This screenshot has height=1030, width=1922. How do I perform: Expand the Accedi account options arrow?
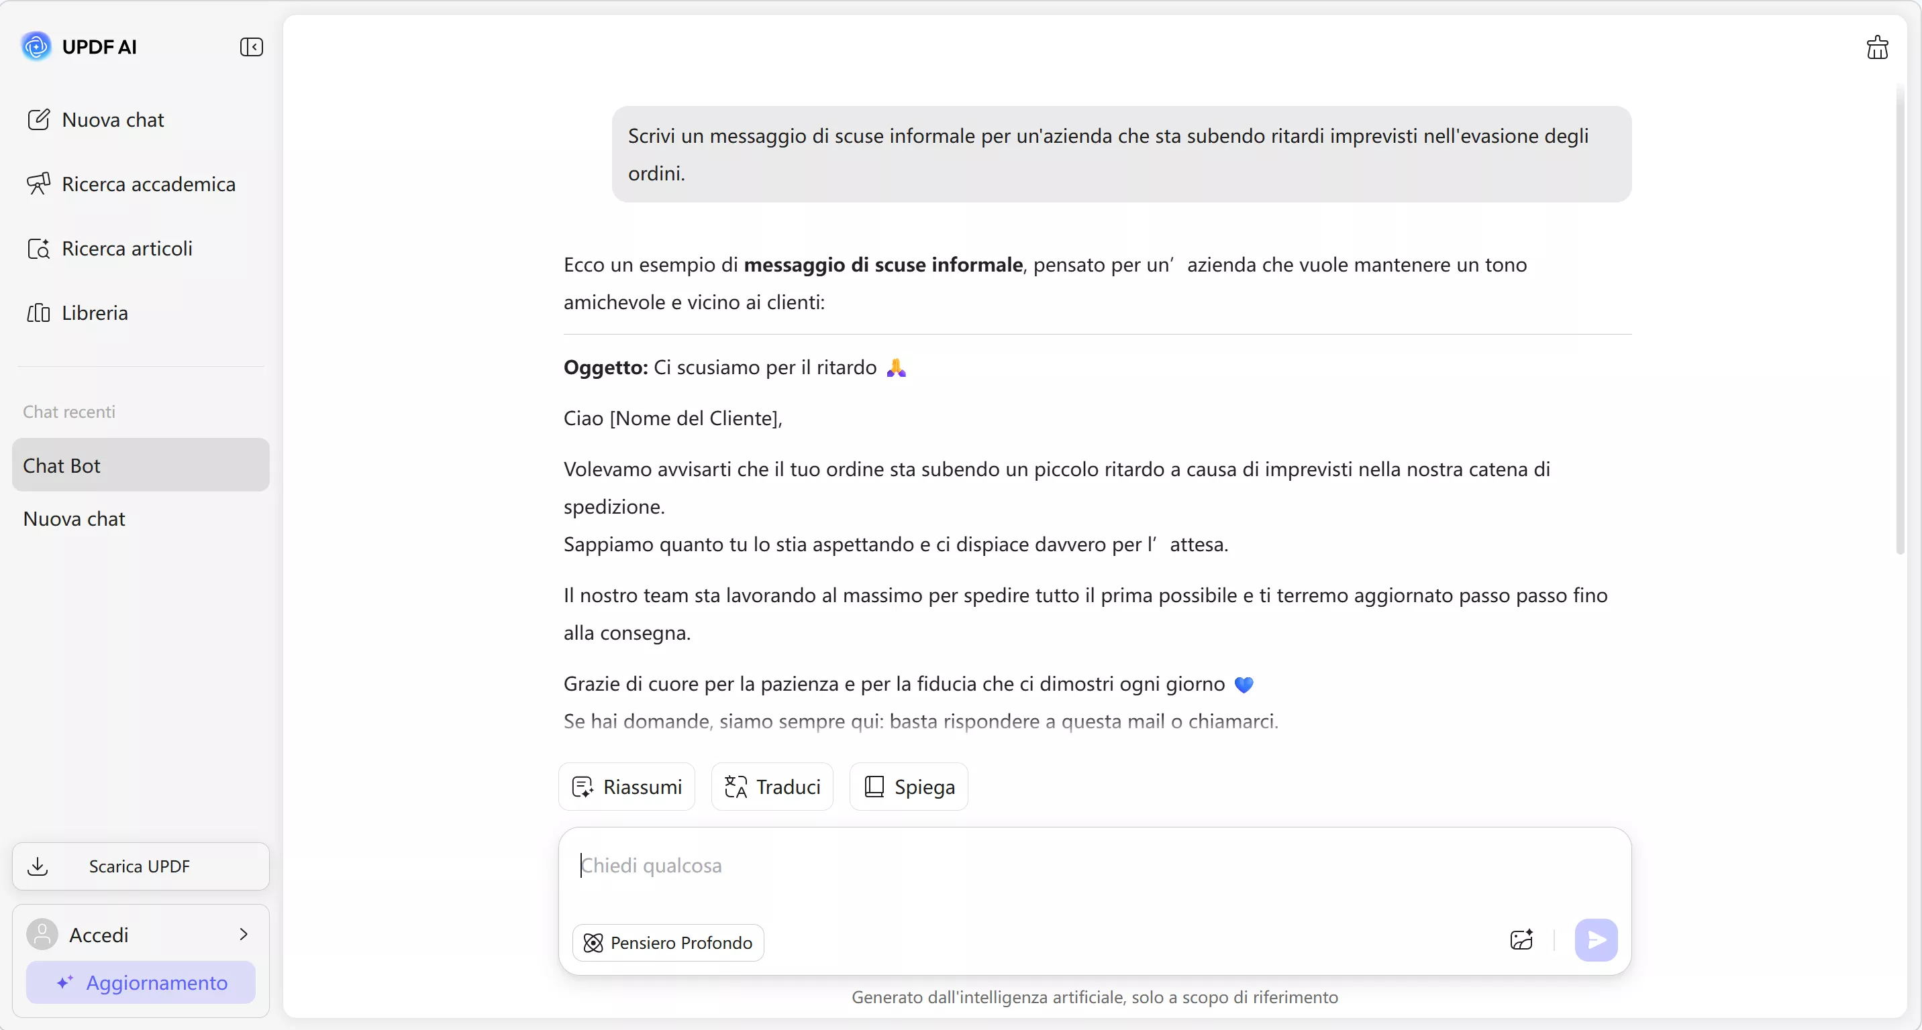243,934
